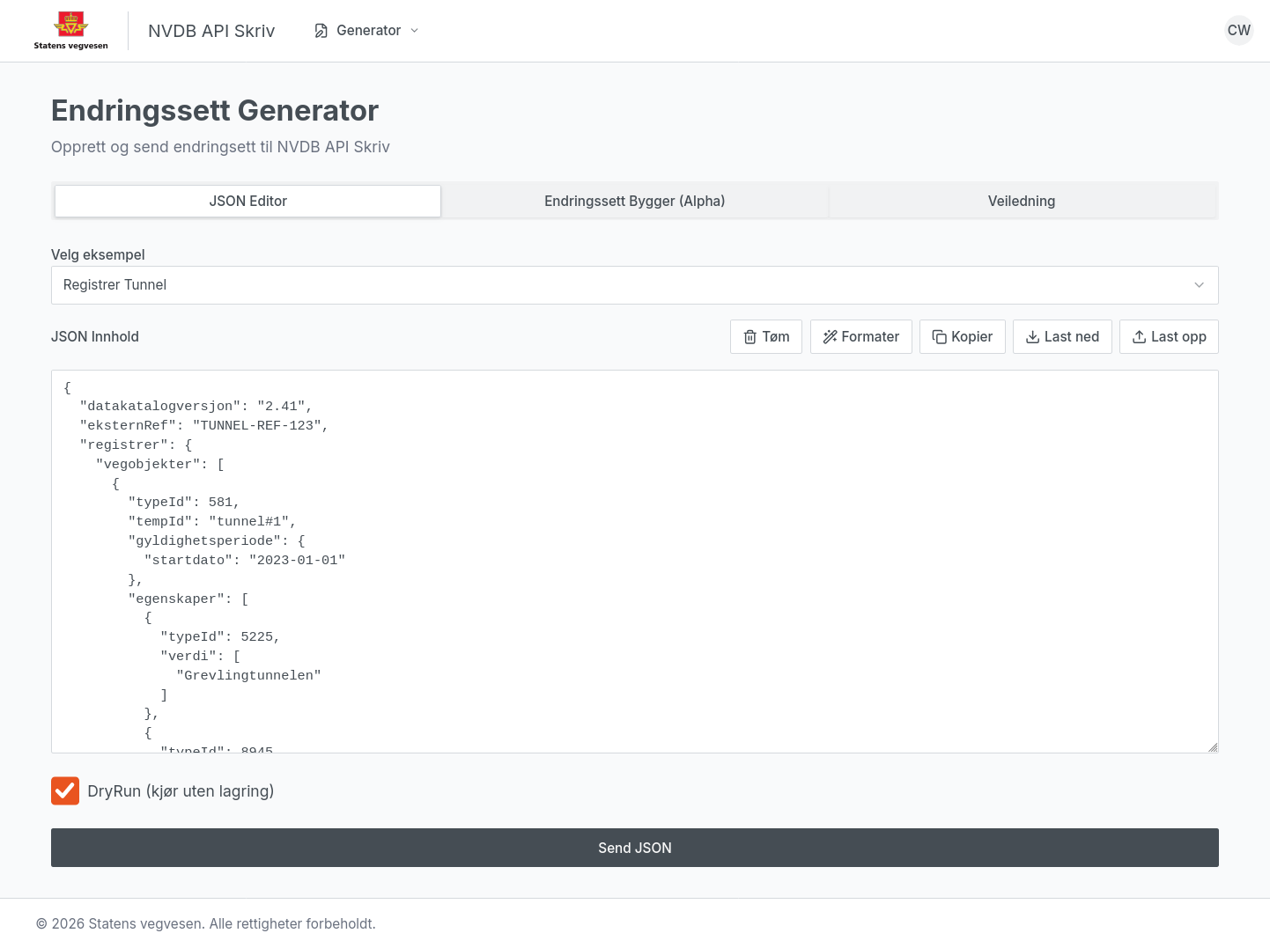Open the CW user avatar
The height and width of the screenshot is (948, 1270).
point(1239,30)
